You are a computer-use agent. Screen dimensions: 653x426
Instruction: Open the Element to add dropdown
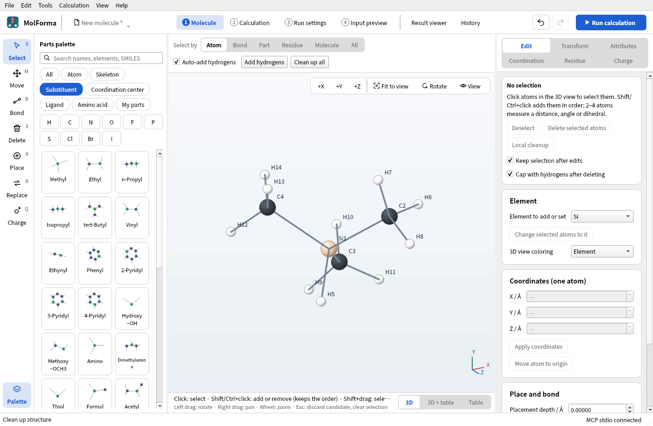coord(602,216)
